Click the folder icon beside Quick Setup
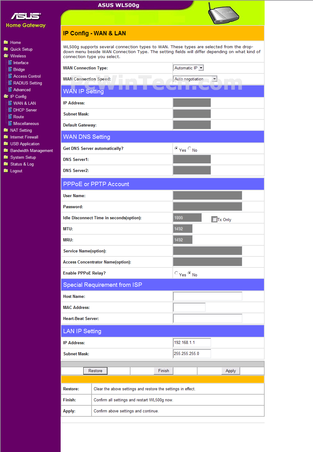This screenshot has height=452, width=313. pyautogui.click(x=6, y=49)
